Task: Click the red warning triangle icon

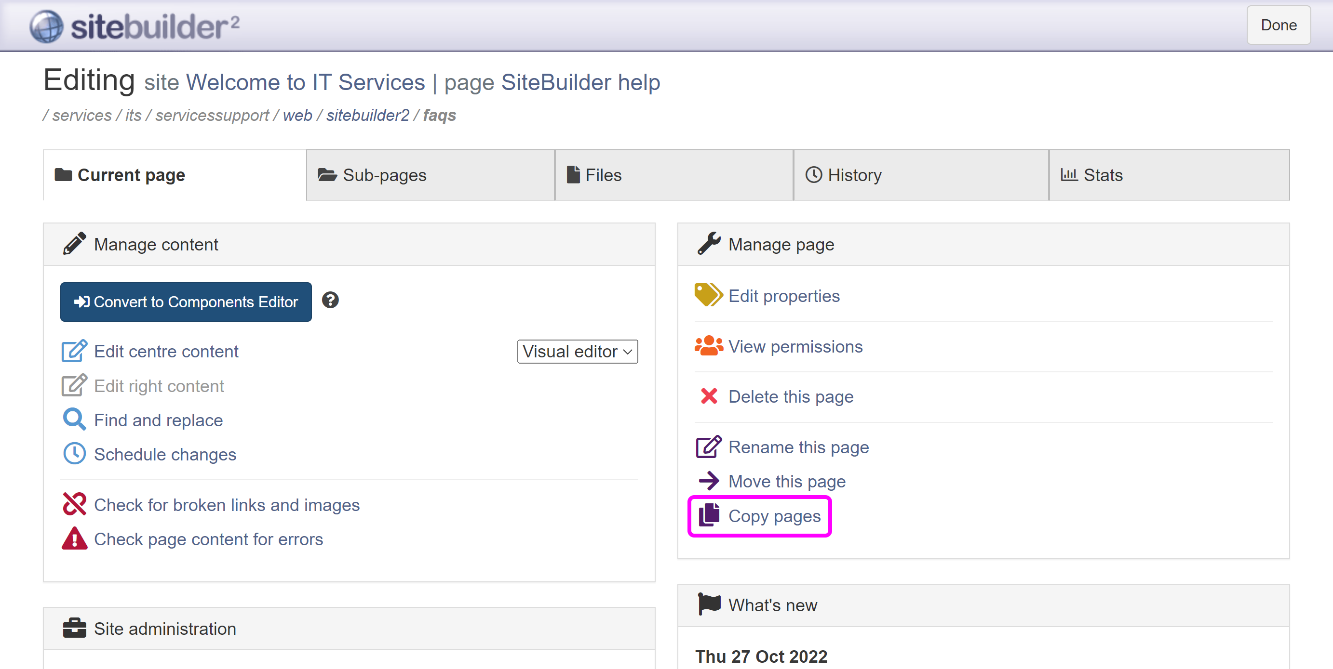Action: point(74,538)
